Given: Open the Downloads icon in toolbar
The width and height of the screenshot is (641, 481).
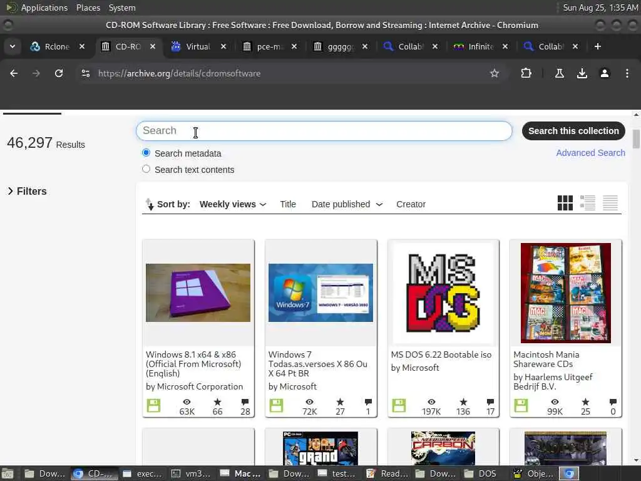Looking at the screenshot, I should 582,73.
